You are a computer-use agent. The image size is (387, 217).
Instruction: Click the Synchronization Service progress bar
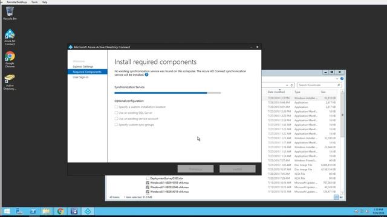(x=167, y=93)
